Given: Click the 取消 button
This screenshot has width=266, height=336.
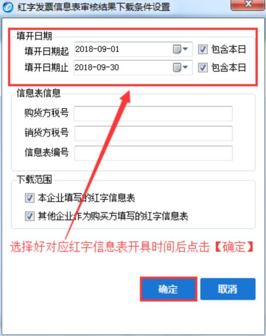Looking at the screenshot, I should (228, 289).
